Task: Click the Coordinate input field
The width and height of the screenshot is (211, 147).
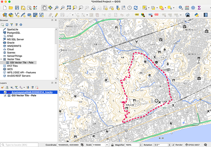Action: (69, 145)
